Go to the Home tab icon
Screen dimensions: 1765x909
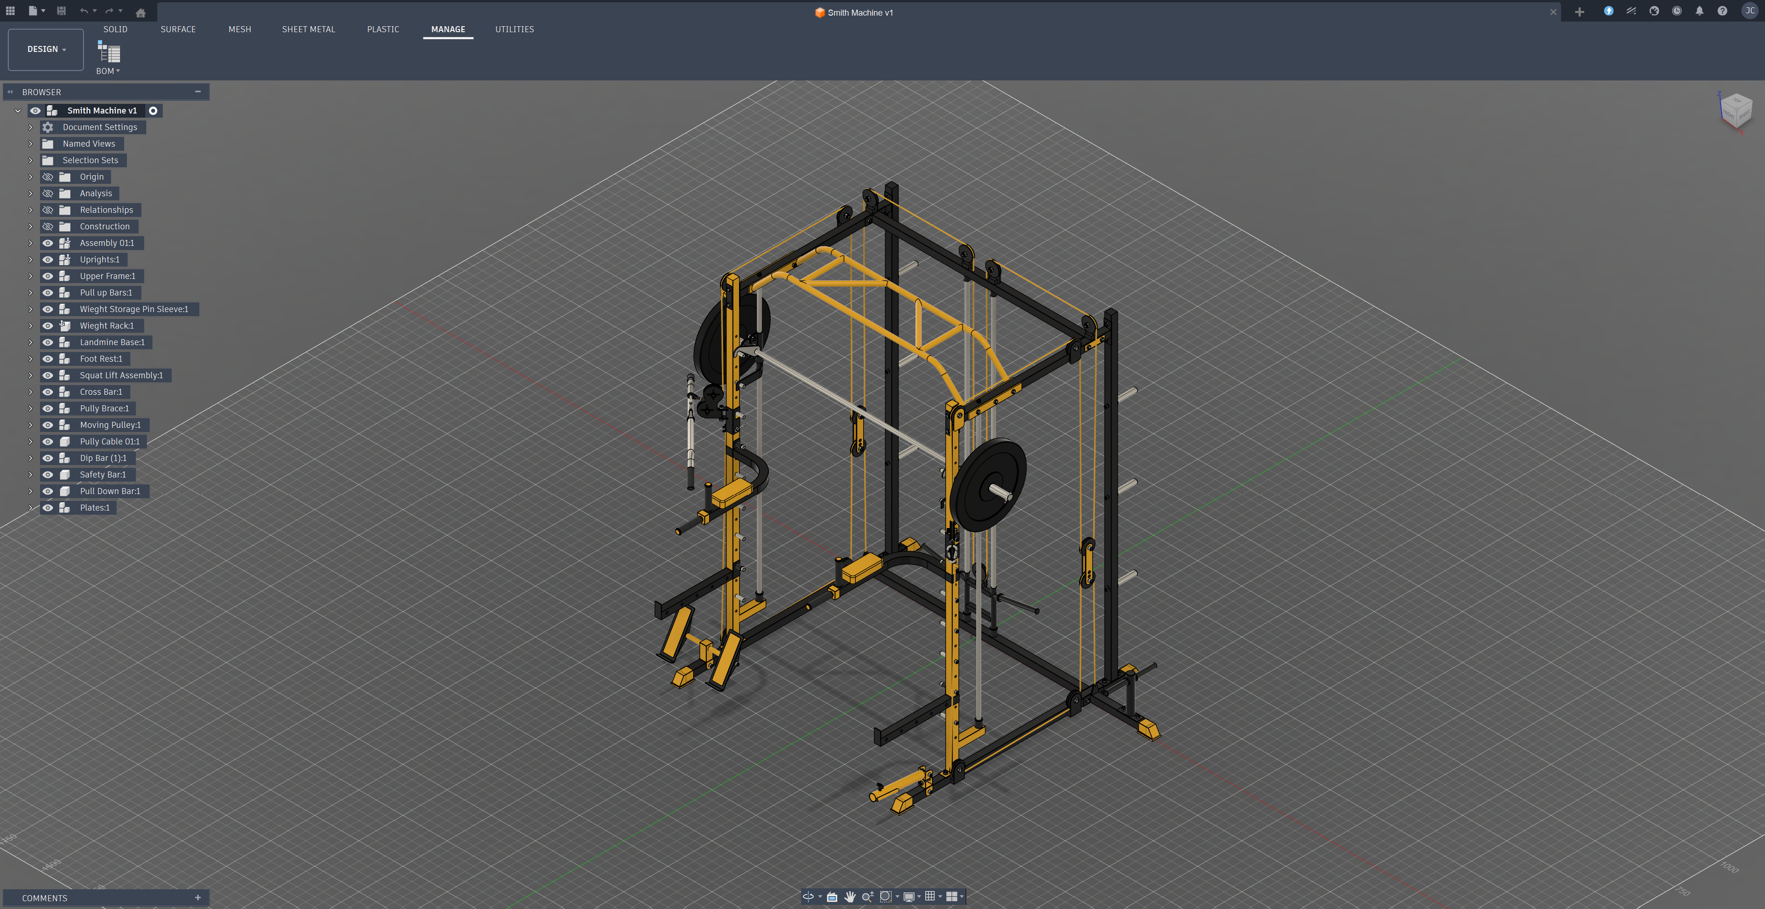coord(140,12)
